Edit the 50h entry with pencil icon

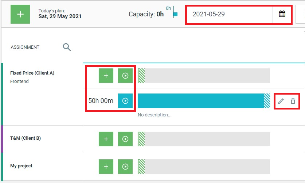(281, 101)
